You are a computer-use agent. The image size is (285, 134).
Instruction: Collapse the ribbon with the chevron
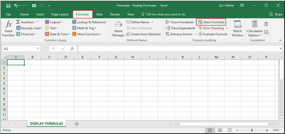[x=280, y=40]
